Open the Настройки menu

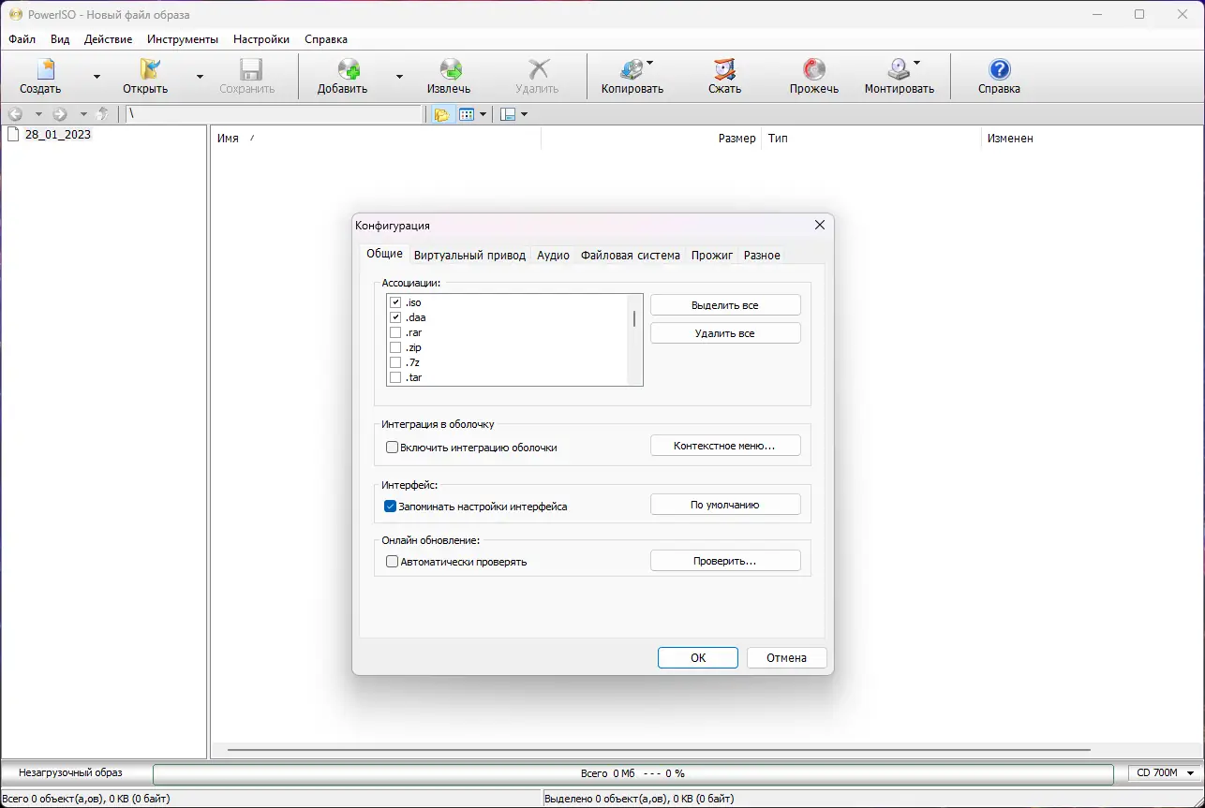click(x=261, y=39)
